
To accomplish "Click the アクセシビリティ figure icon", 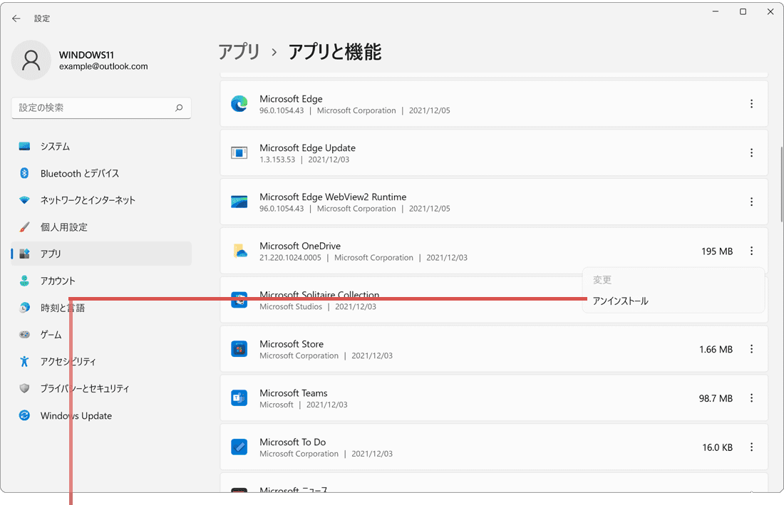I will click(24, 361).
